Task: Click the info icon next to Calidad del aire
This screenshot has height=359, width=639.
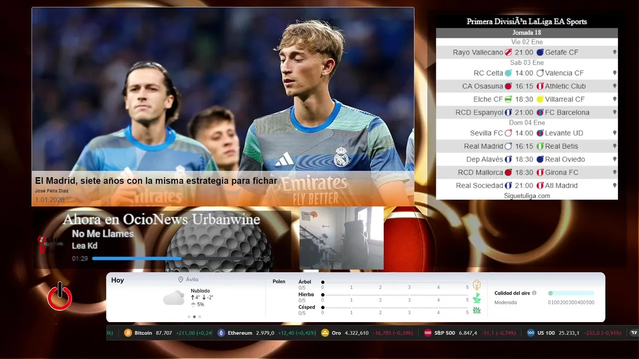Action: (x=534, y=293)
